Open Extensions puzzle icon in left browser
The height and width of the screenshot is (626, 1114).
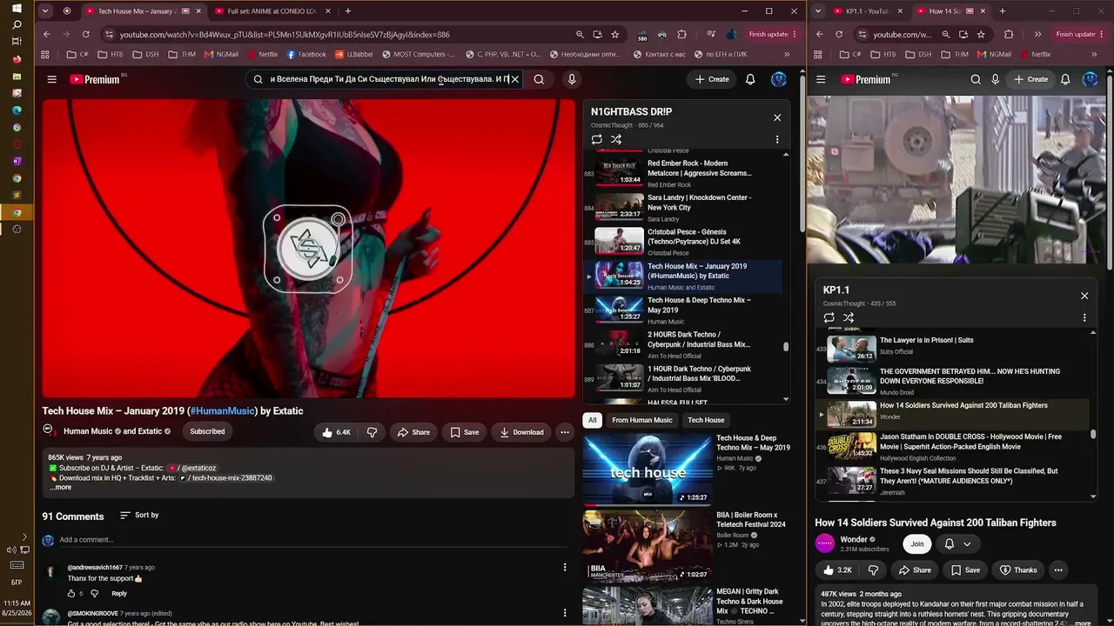pos(681,34)
